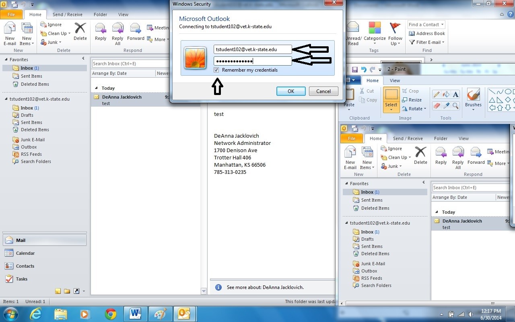
Task: Open the Outlook File tab
Action: (x=11, y=14)
